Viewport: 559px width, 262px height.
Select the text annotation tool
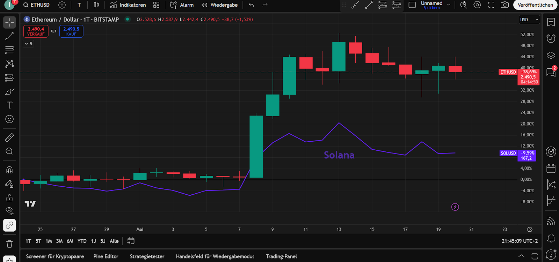click(x=9, y=105)
